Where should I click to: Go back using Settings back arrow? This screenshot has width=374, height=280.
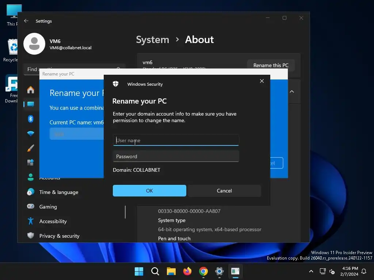[x=26, y=21]
